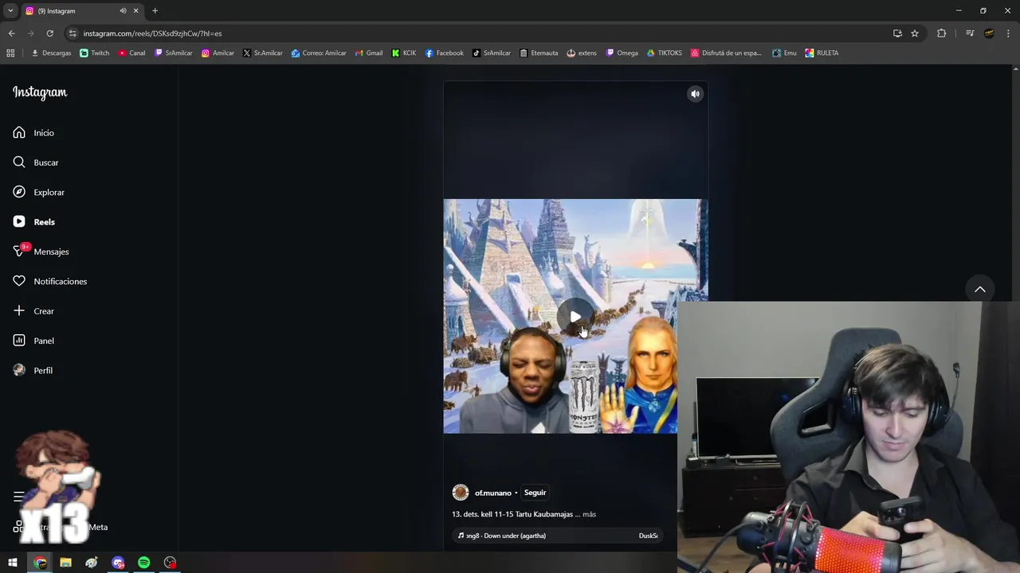Screen dimensions: 1020x573
Task: Mute the reel audio speaker toggle
Action: pyautogui.click(x=695, y=94)
